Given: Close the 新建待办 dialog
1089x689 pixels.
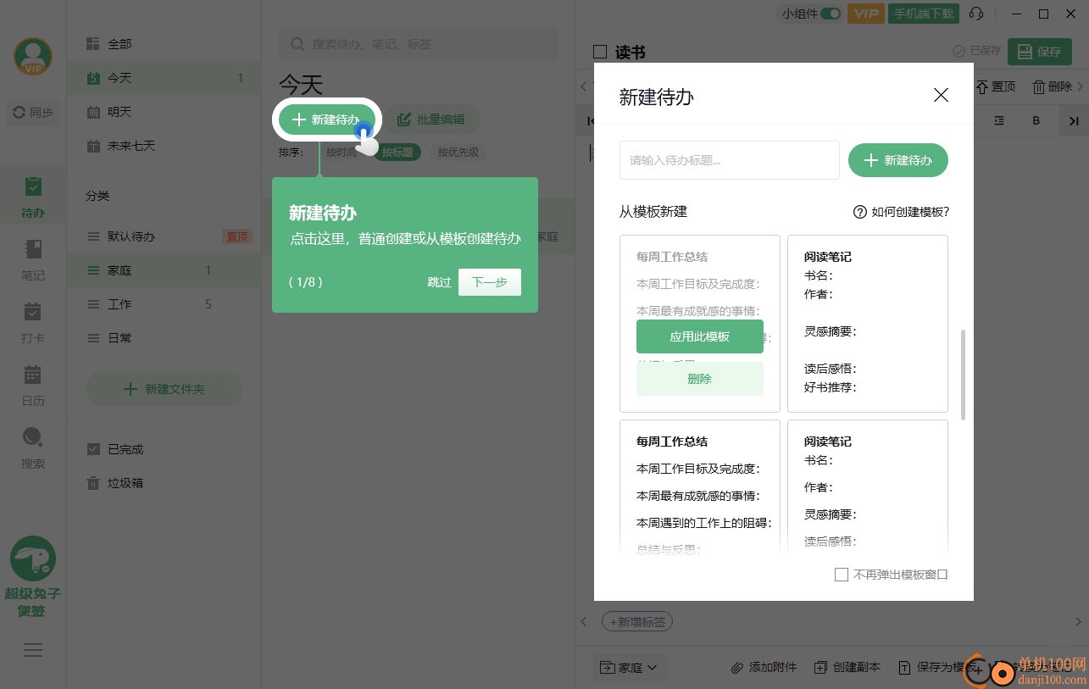Looking at the screenshot, I should [x=941, y=95].
